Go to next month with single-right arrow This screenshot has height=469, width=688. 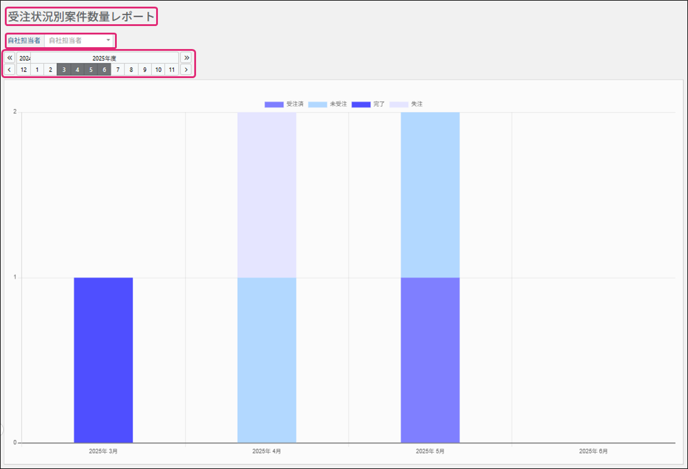186,70
